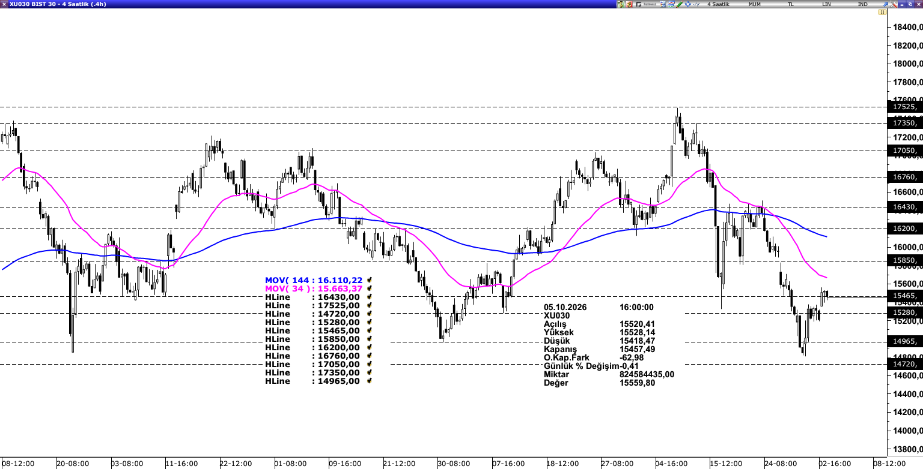Toggle the checkmark for HLine 14720,00
Screen dimensions: 923x469
pos(368,314)
